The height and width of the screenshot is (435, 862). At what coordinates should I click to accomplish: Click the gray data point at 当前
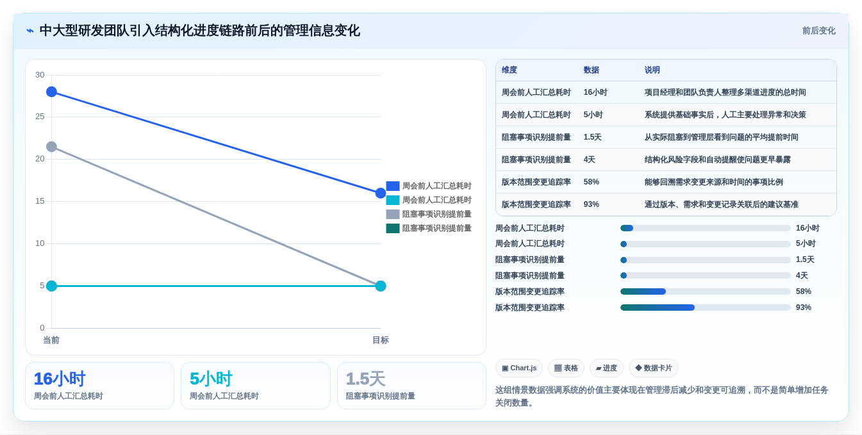[51, 147]
